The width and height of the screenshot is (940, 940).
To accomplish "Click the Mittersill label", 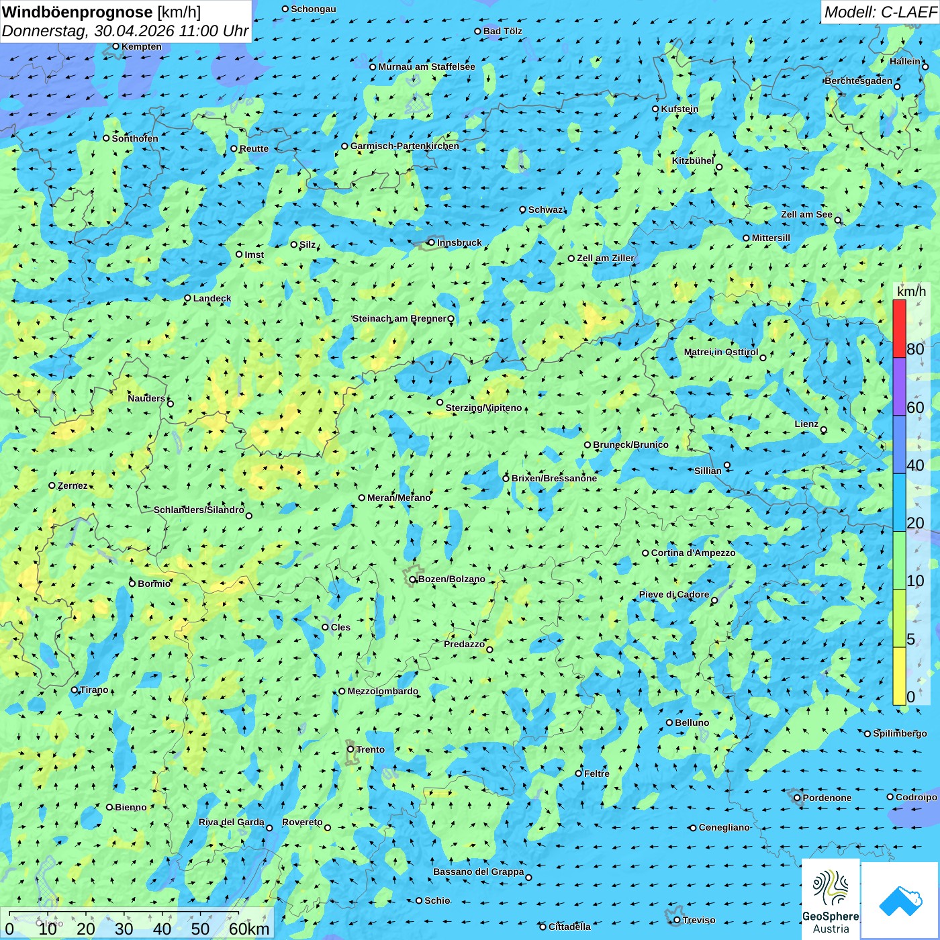I will click(771, 238).
